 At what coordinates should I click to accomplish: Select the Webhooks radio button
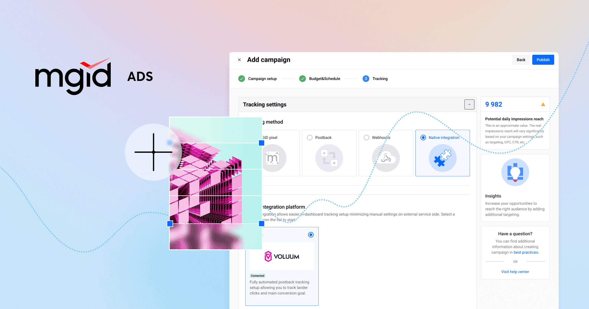click(x=366, y=137)
